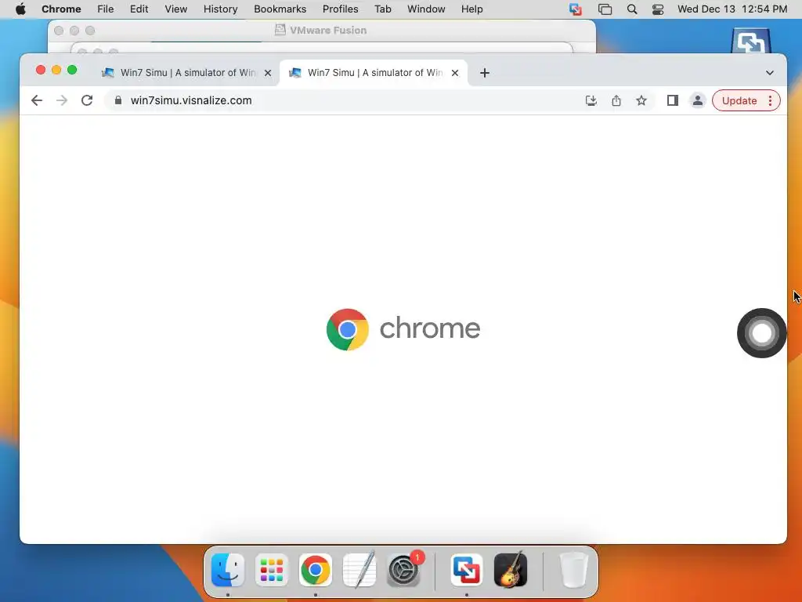Open the Trash in the dock
The width and height of the screenshot is (802, 602).
point(574,569)
